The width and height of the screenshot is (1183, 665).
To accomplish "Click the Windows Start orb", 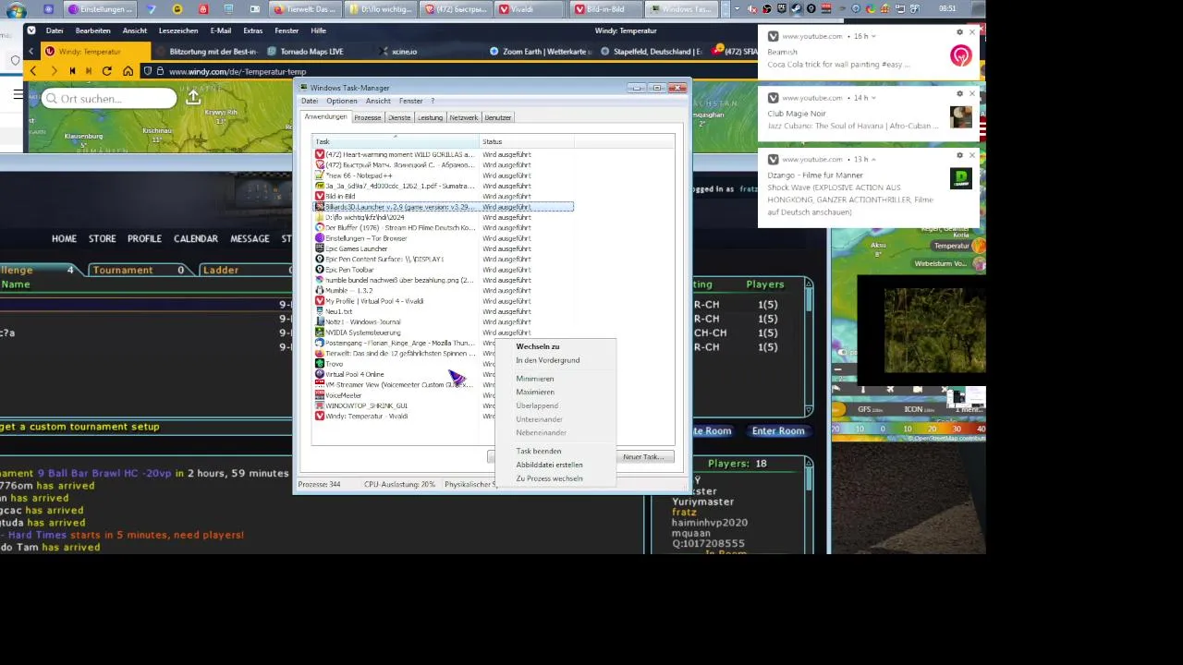I will [16, 9].
